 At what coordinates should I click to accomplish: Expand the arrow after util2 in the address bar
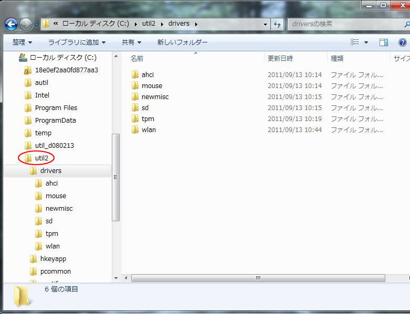pos(162,24)
